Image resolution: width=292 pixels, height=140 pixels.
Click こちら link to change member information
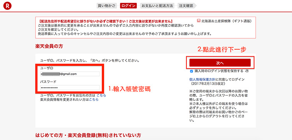point(94,100)
